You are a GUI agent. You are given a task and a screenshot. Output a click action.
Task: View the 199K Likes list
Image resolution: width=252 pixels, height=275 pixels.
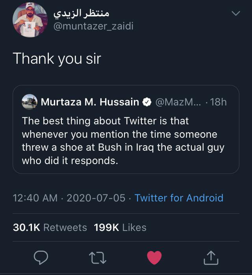120,227
